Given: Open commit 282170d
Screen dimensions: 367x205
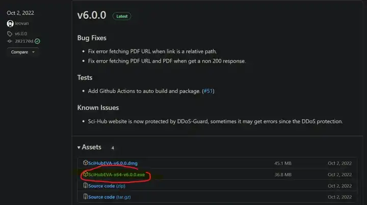Looking at the screenshot, I should pyautogui.click(x=24, y=41).
